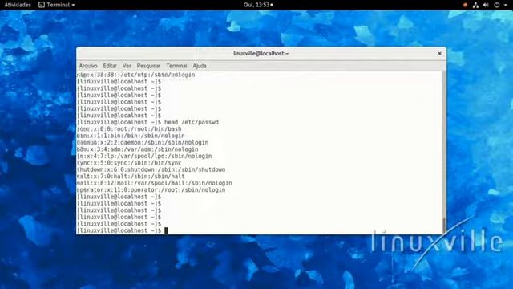The width and height of the screenshot is (513, 289).
Task: Click the lp:x:4:7 line
Action: (x=144, y=156)
